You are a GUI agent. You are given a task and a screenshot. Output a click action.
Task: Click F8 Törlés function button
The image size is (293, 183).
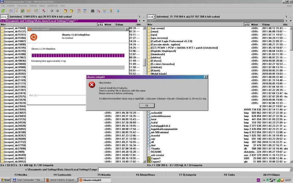point(229,175)
